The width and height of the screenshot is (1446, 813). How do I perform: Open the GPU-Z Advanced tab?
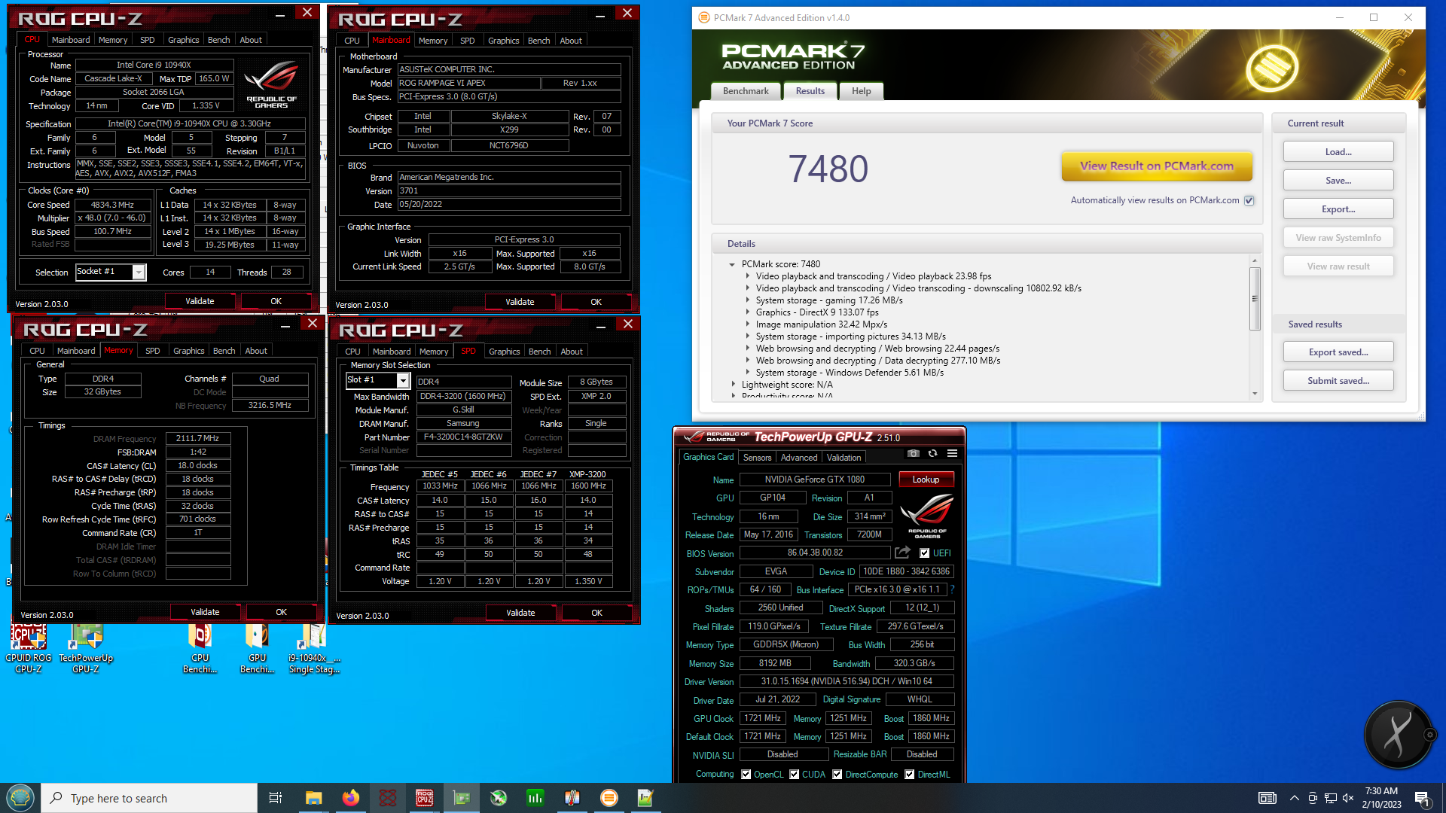(x=799, y=458)
